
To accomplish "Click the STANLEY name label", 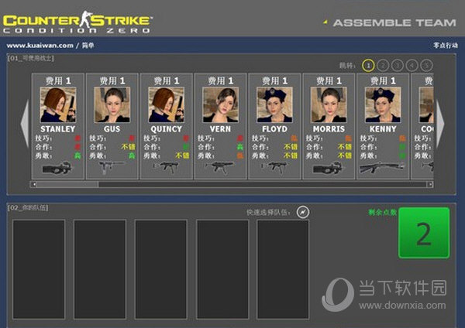I will click(x=58, y=129).
